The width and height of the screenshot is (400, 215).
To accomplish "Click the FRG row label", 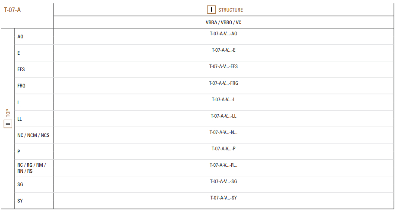I will [x=22, y=86].
